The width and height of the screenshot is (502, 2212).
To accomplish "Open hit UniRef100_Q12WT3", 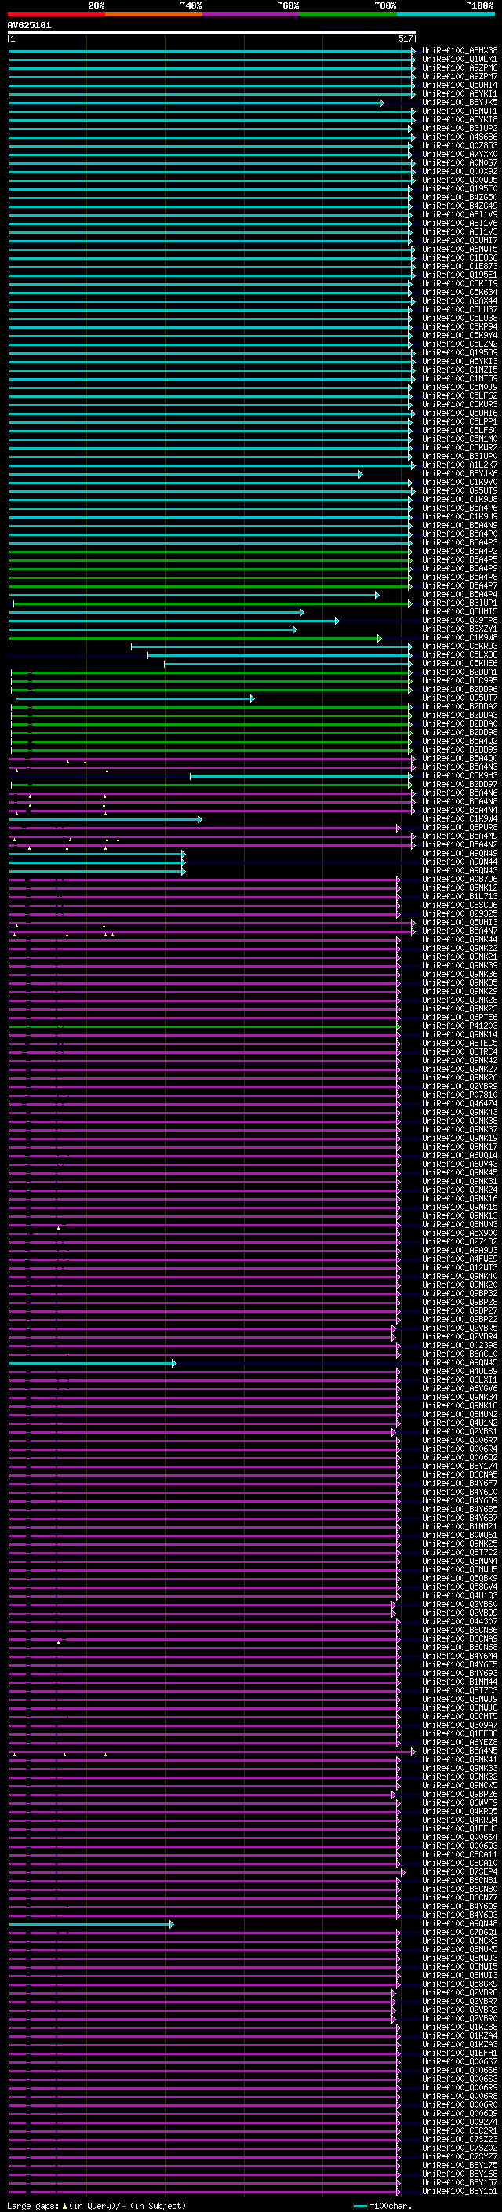I will click(460, 1268).
